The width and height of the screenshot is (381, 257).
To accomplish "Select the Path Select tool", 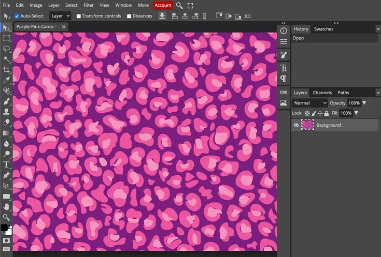I will coord(6,186).
